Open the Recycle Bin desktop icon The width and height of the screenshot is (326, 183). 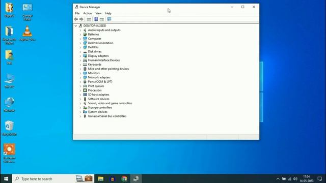(x=9, y=128)
